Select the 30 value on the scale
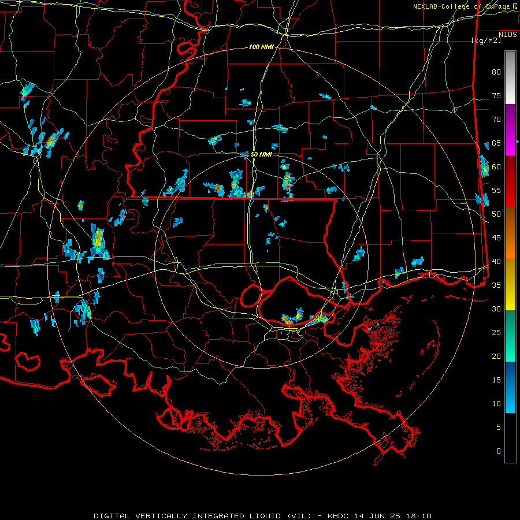The width and height of the screenshot is (520, 520). 496,309
